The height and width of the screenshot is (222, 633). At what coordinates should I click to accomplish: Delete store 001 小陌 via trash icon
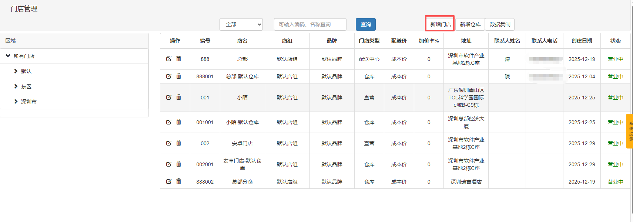tap(179, 97)
